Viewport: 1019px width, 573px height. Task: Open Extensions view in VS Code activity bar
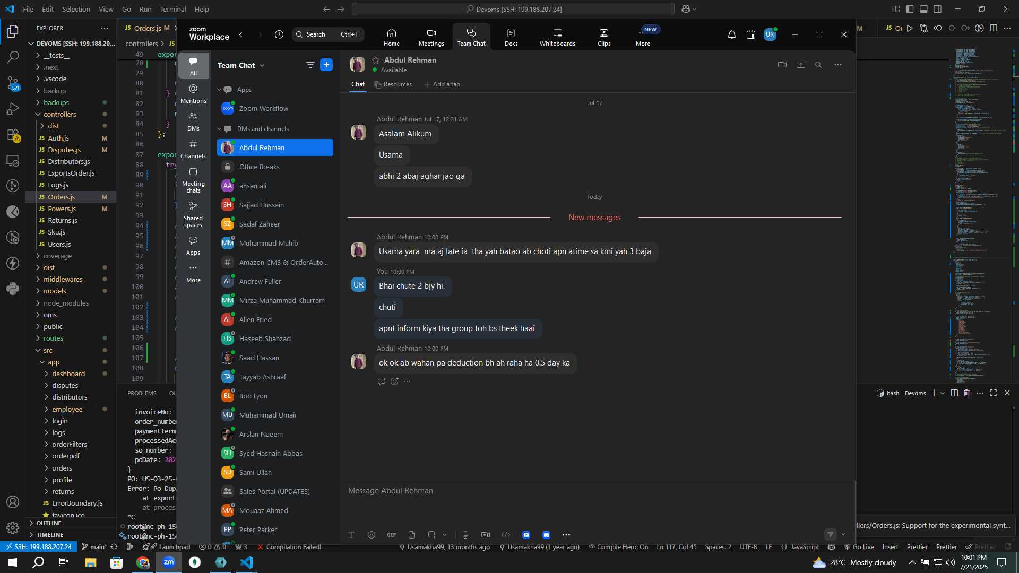coord(13,135)
